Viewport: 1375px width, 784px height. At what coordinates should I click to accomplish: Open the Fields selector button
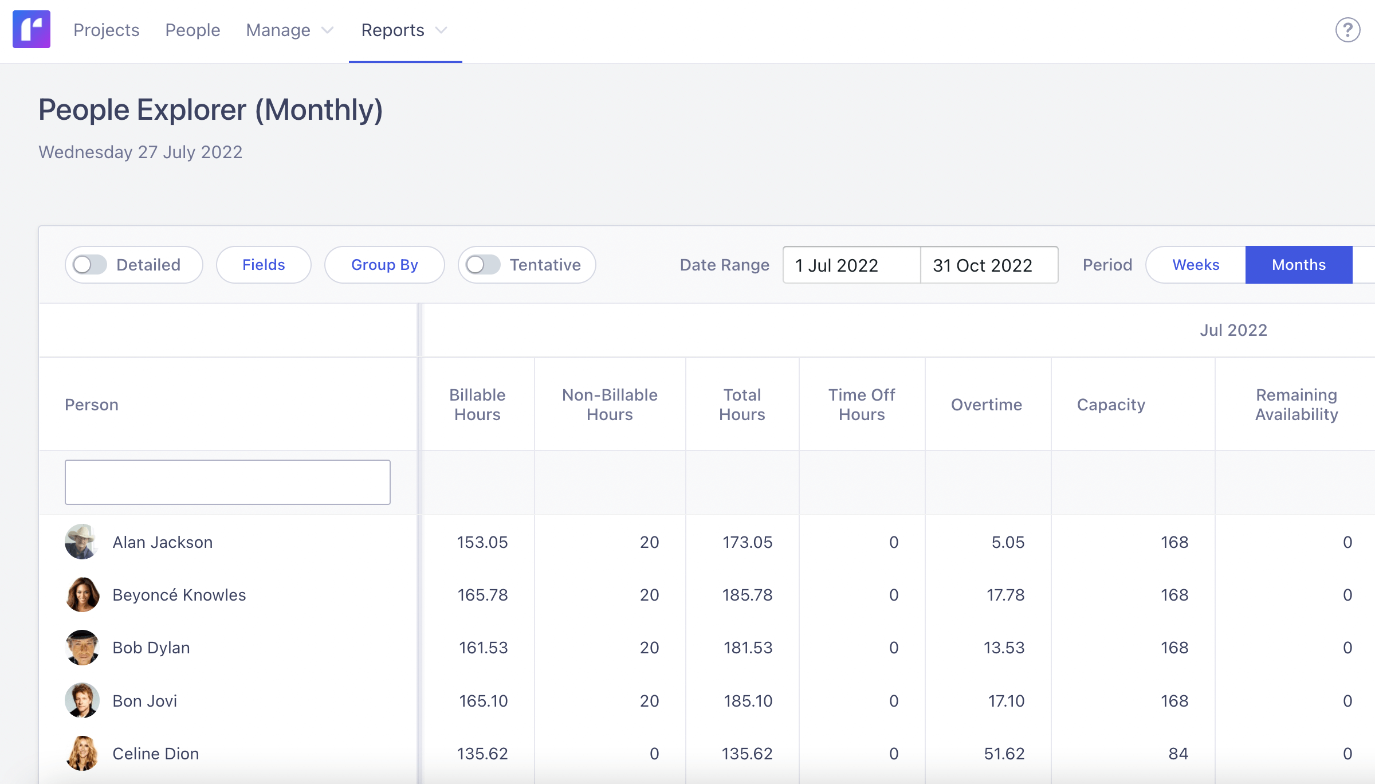click(264, 265)
